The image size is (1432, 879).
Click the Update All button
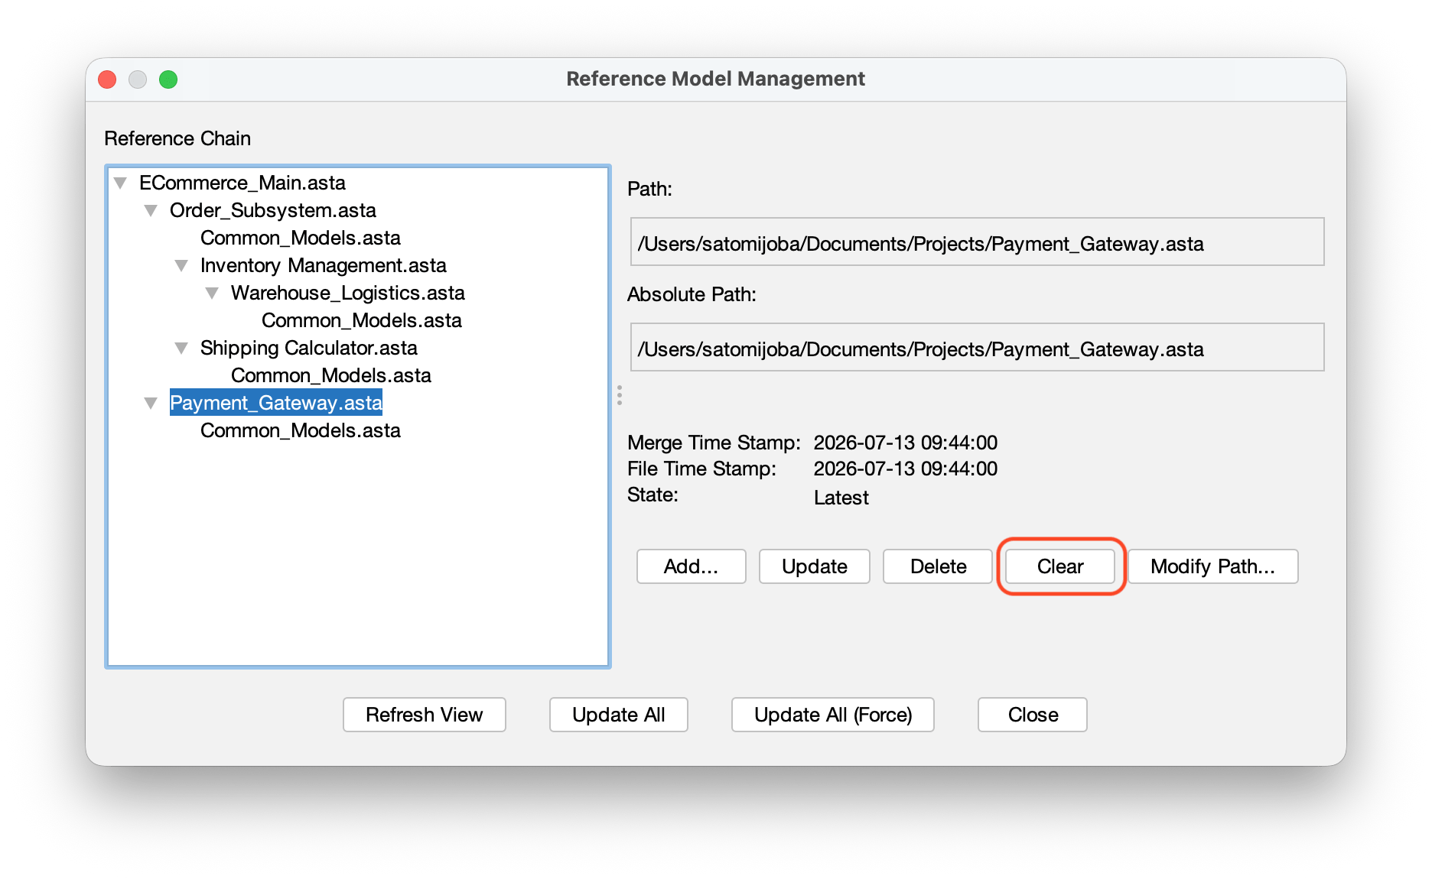(x=619, y=715)
